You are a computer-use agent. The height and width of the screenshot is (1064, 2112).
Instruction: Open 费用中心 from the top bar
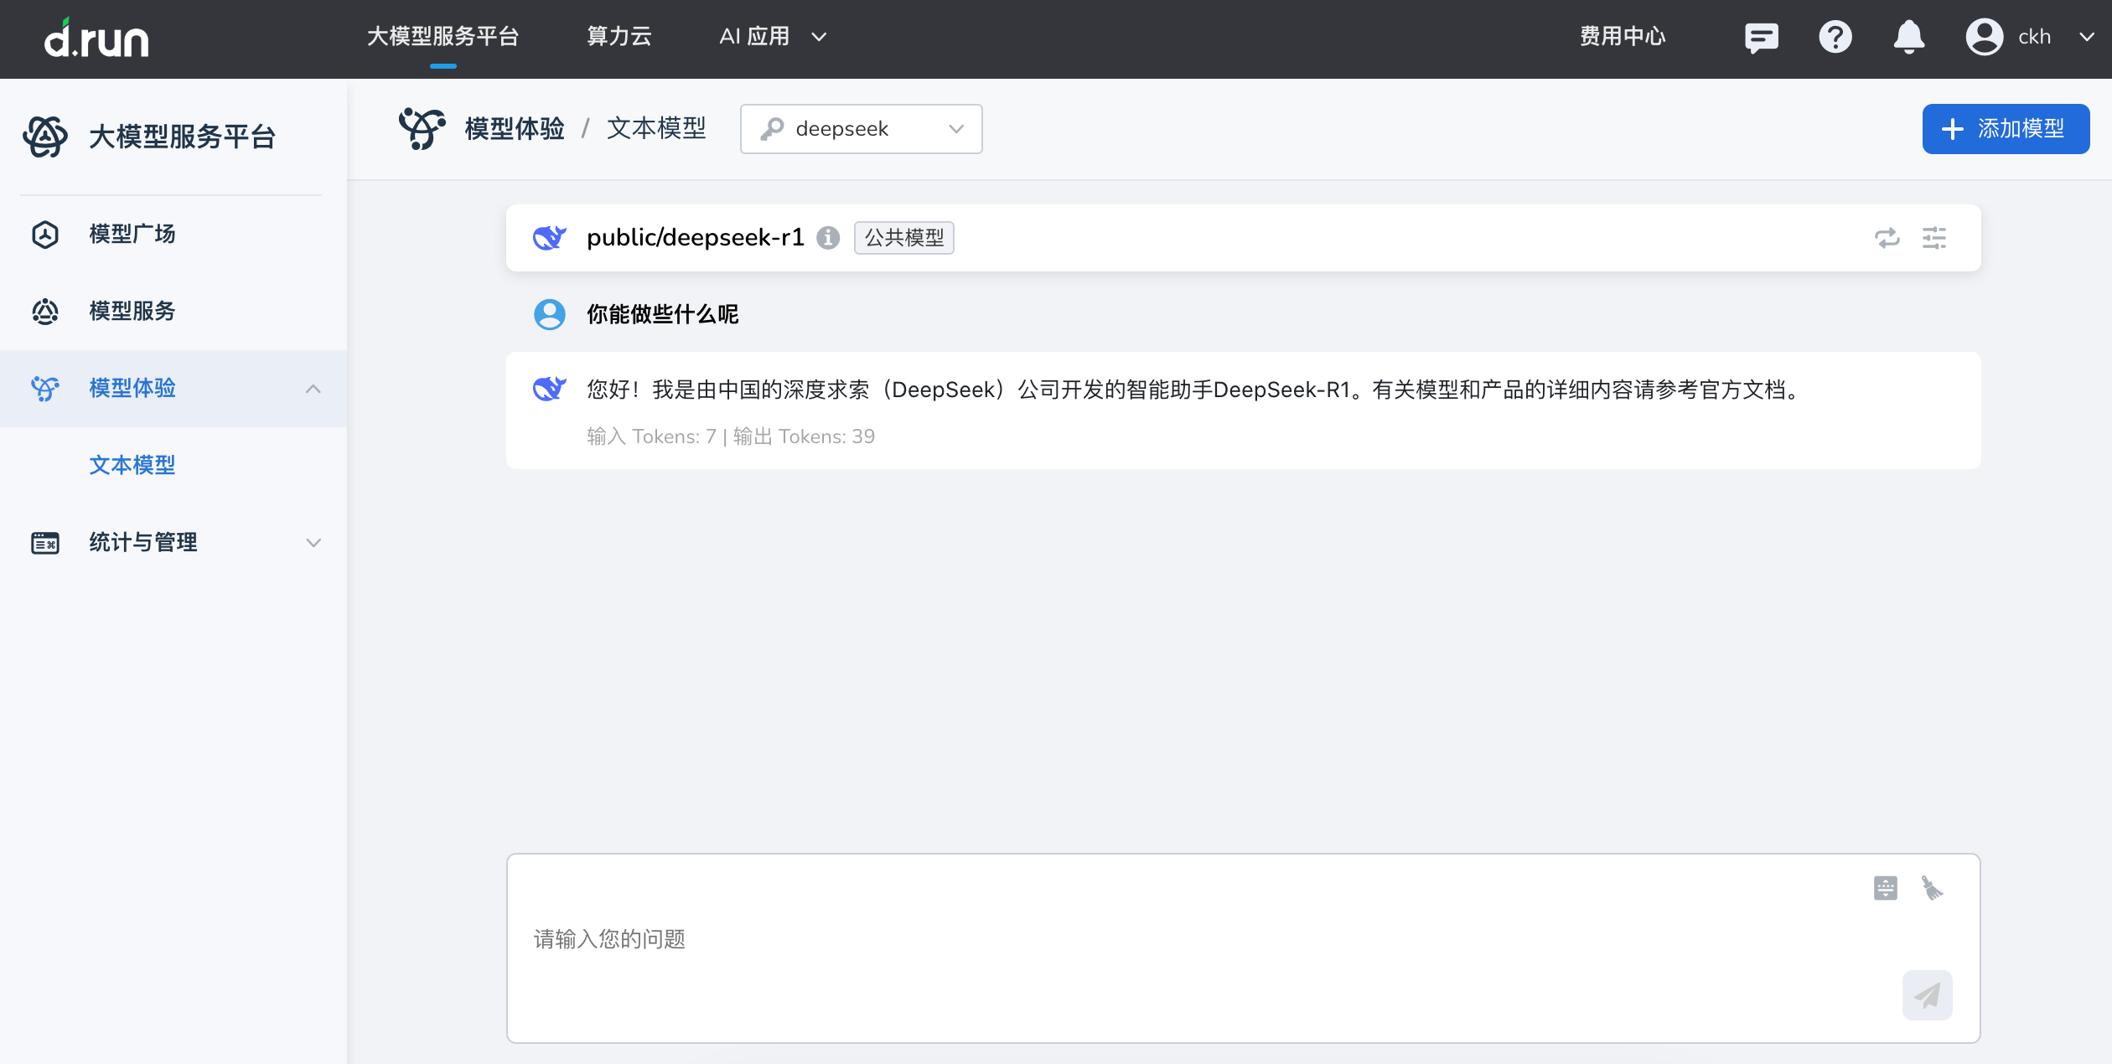point(1622,36)
